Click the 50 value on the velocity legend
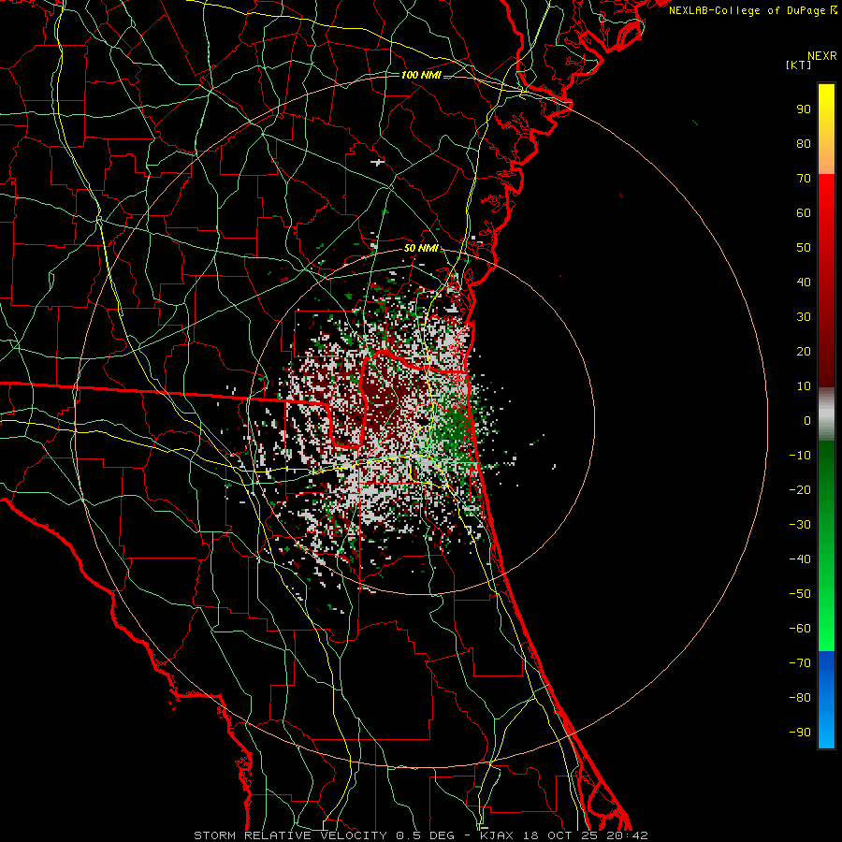 click(804, 248)
